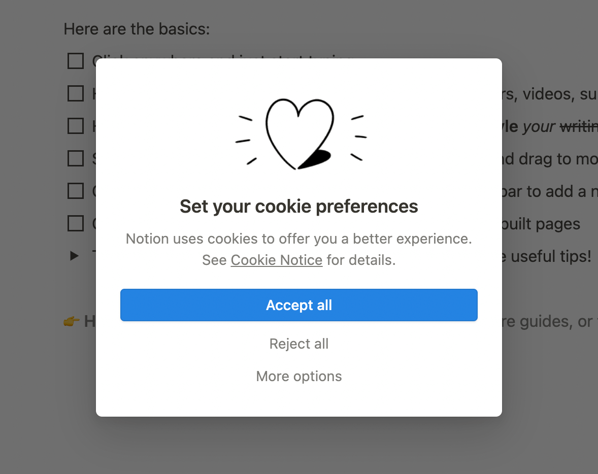Reject all cookies
This screenshot has height=474, width=598.
(298, 344)
